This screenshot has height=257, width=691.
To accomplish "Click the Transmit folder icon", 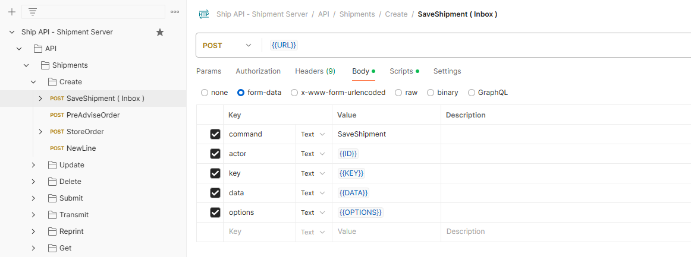I will click(51, 215).
